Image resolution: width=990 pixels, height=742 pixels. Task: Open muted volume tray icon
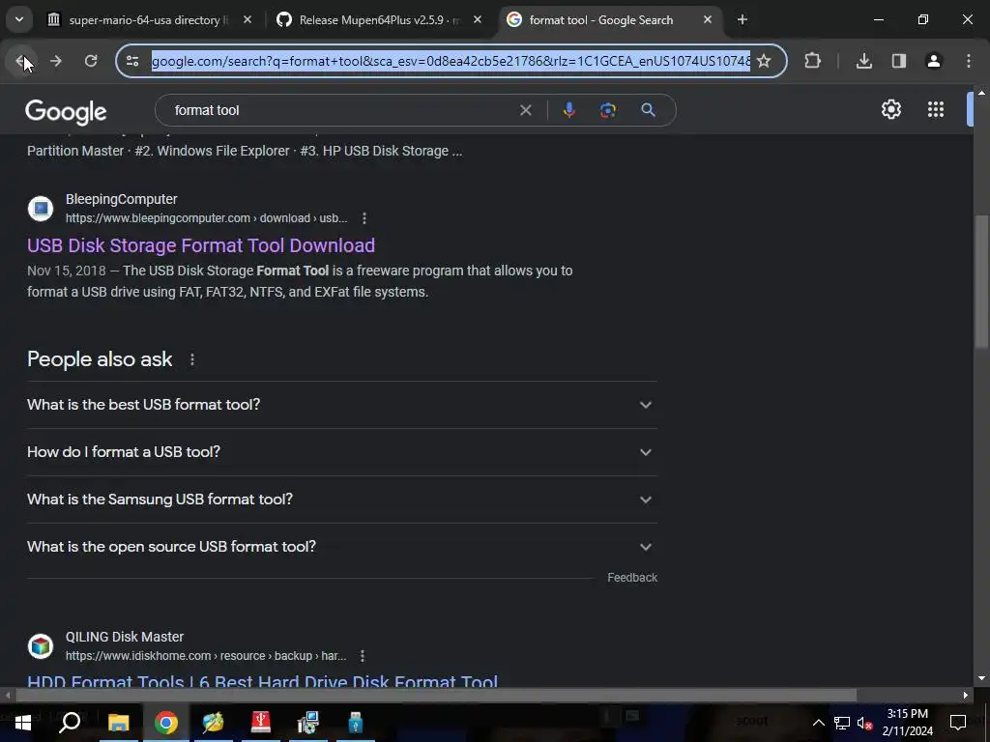[864, 723]
